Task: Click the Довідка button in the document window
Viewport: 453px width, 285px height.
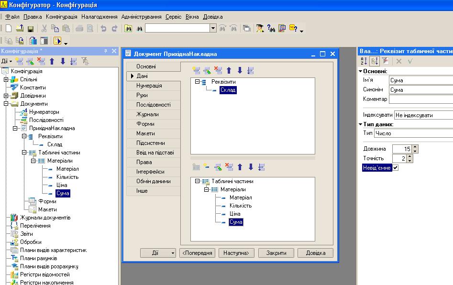Action: click(x=316, y=253)
